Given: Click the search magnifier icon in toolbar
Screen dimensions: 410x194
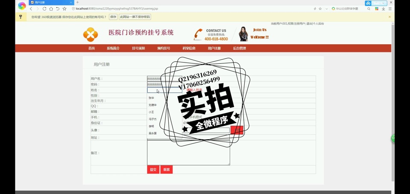Looking at the screenshot, I should pyautogui.click(x=369, y=9).
